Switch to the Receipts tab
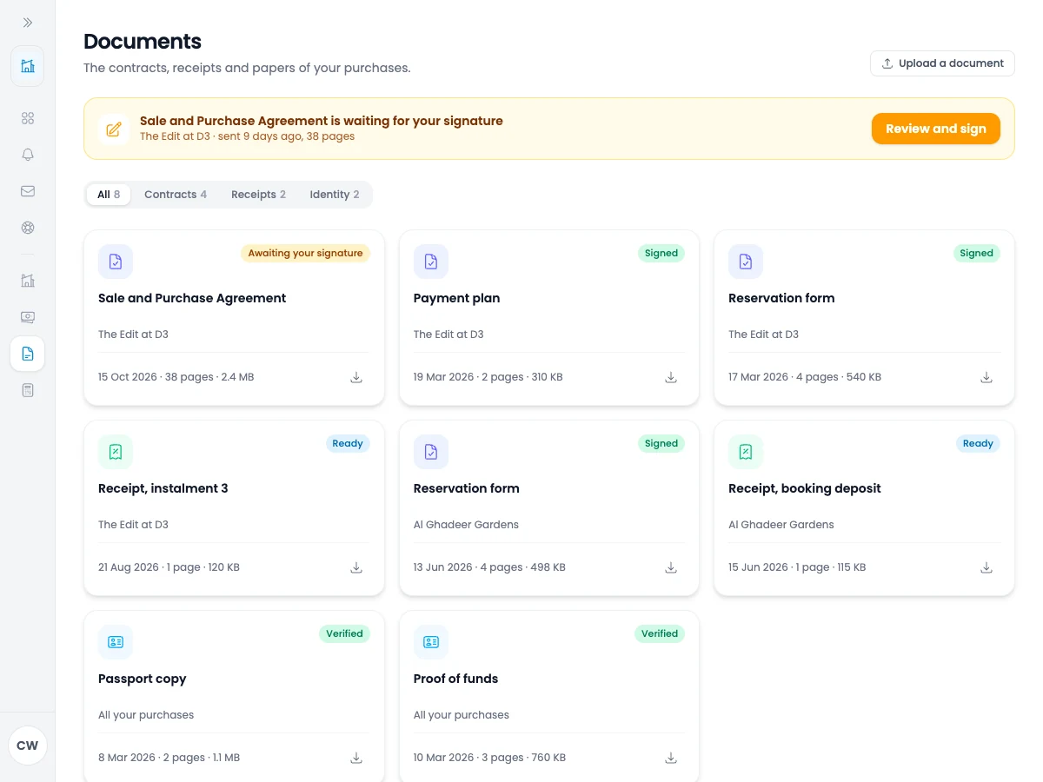Image resolution: width=1043 pixels, height=782 pixels. (x=258, y=195)
